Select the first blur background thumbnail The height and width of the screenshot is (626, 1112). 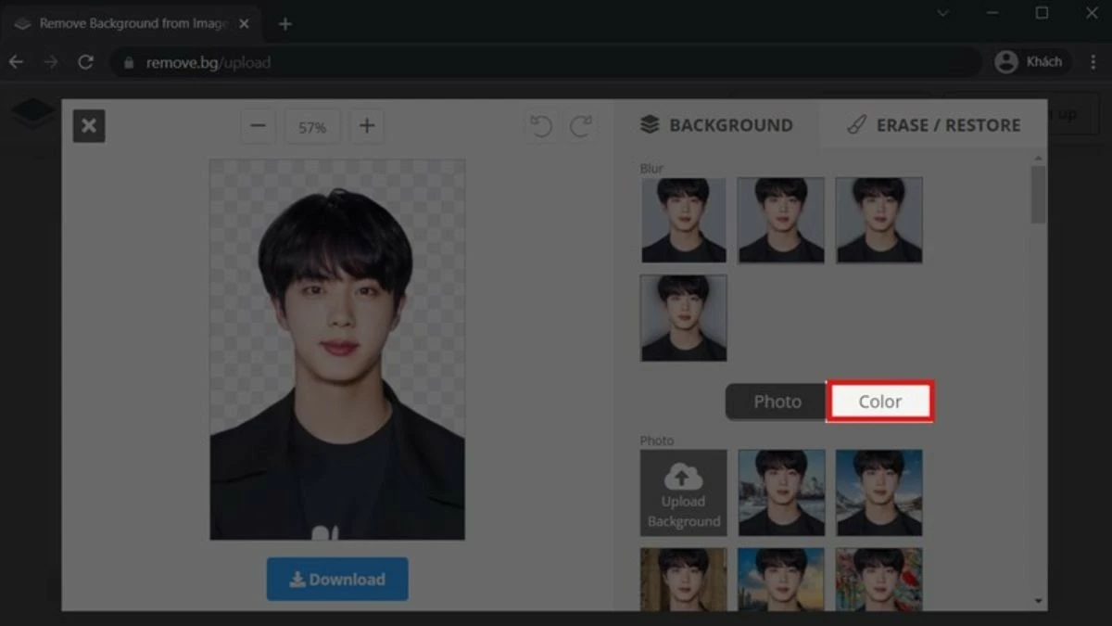coord(683,220)
